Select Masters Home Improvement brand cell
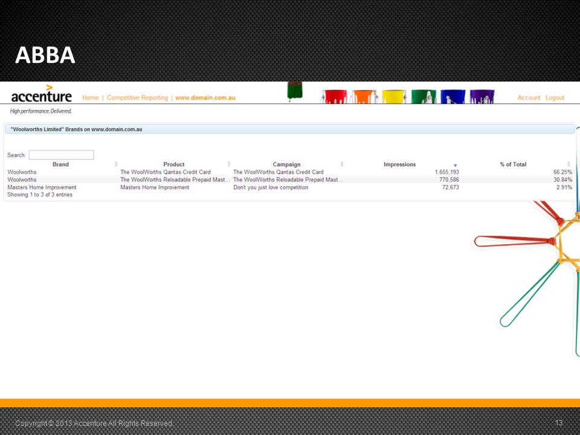The image size is (580, 435). click(x=42, y=187)
